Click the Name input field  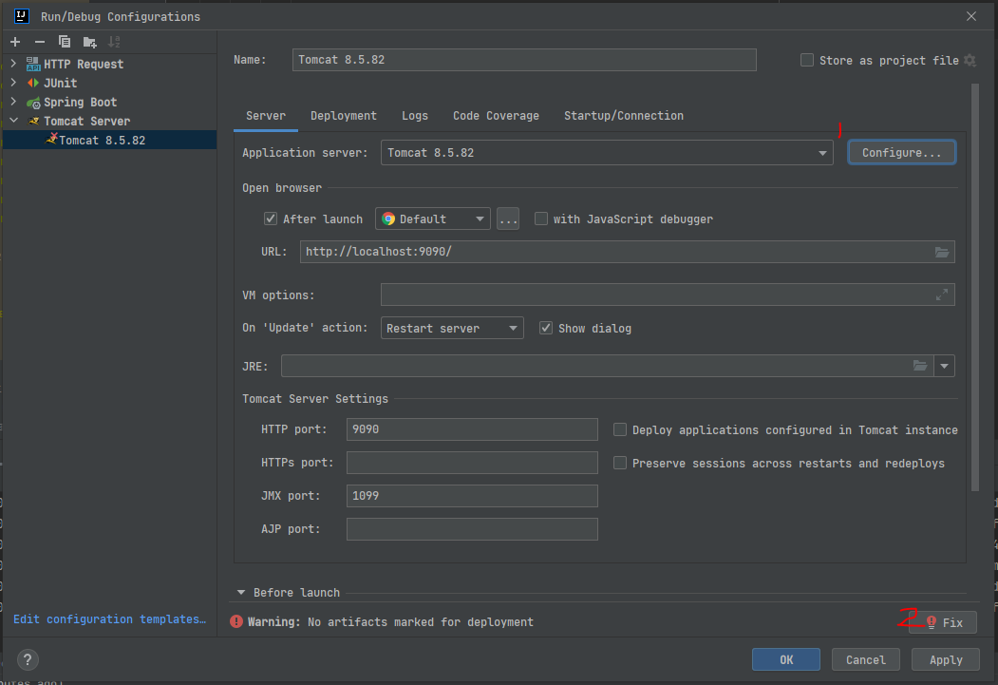524,60
